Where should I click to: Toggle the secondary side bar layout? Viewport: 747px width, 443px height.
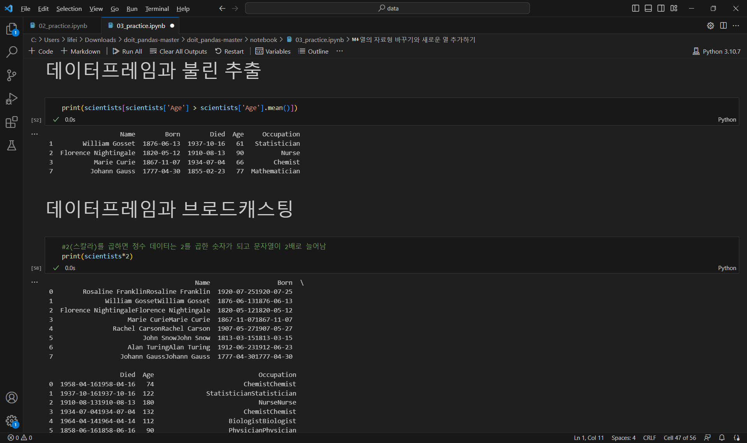point(661,8)
